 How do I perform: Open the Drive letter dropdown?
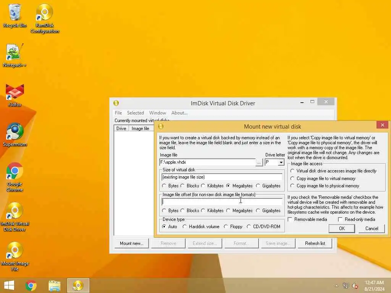coord(281,163)
